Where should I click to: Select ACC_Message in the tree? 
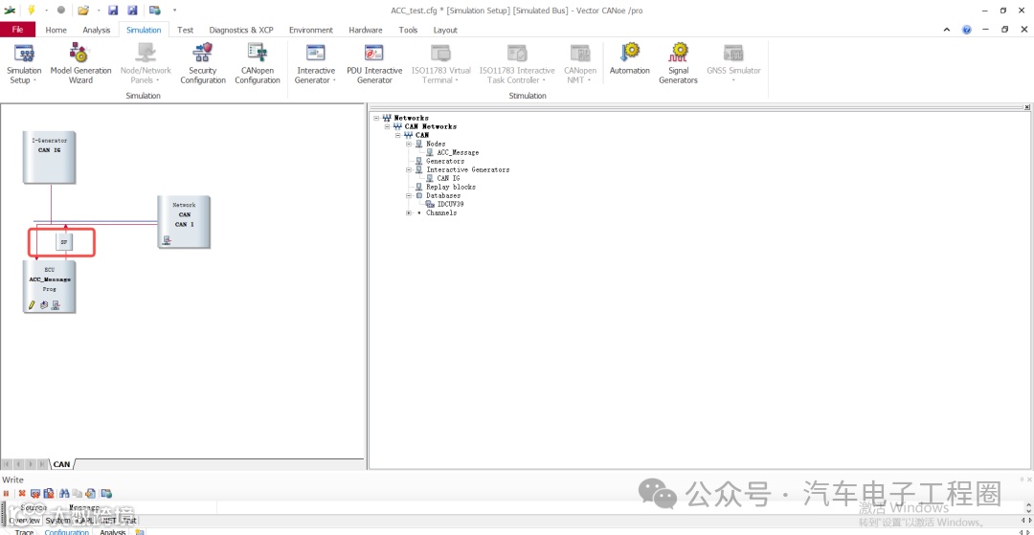point(458,152)
